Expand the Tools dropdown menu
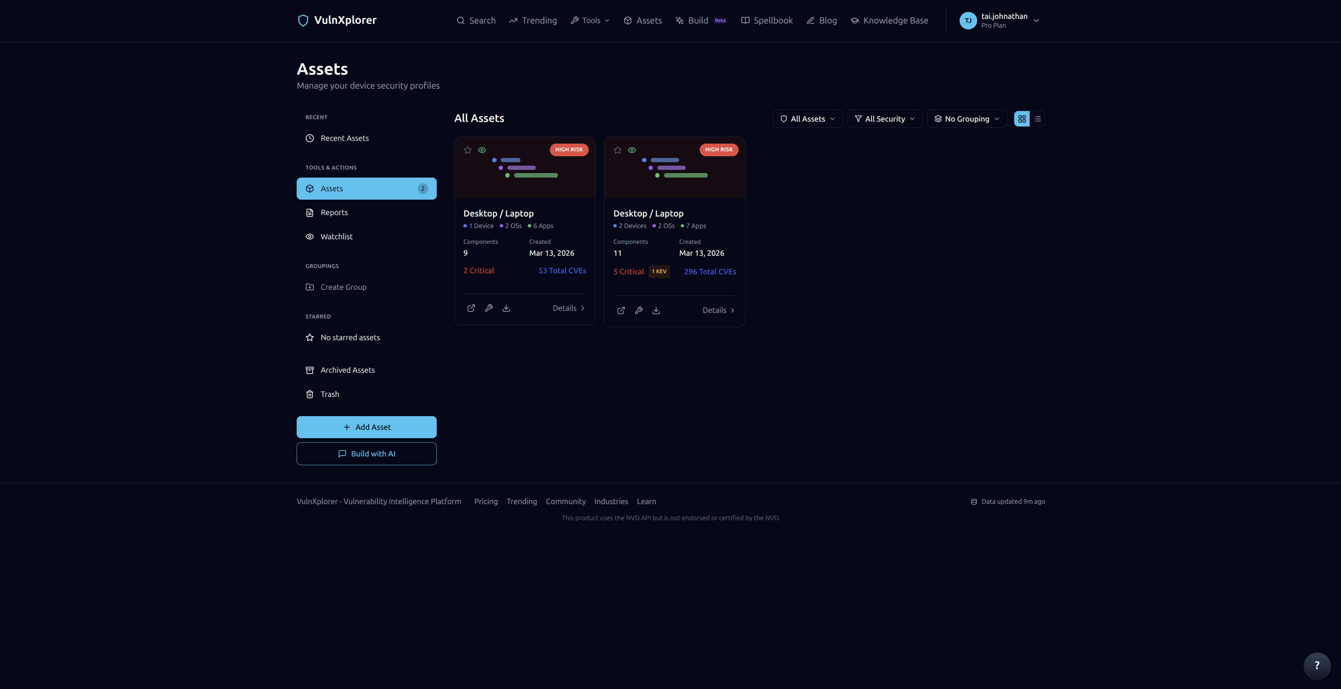The height and width of the screenshot is (689, 1341). 590,20
